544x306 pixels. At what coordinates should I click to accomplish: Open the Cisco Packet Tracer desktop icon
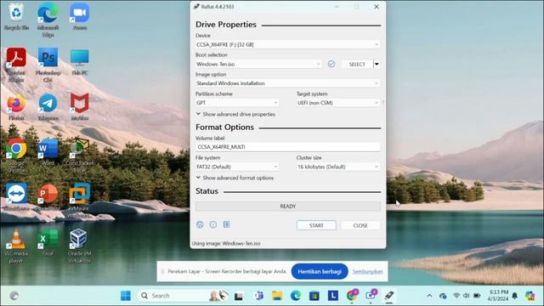(79, 155)
